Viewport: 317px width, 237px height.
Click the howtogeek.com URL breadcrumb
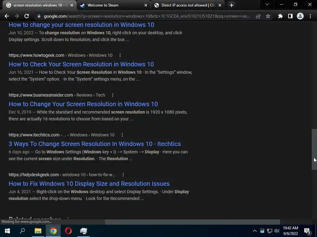(x=60, y=55)
